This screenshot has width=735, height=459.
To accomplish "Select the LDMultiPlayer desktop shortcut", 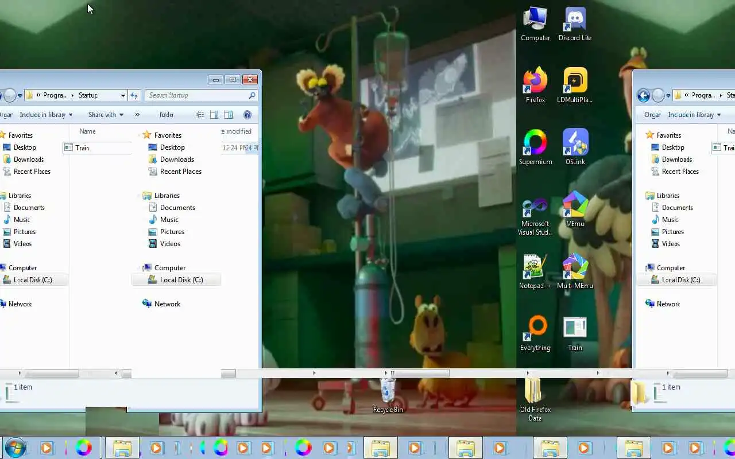I will pos(575,86).
